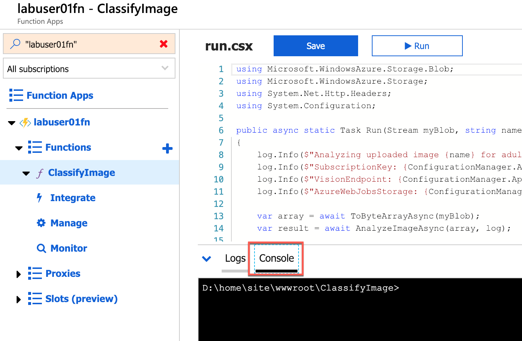Switch to the Logs tab
The image size is (522, 341).
tap(235, 258)
